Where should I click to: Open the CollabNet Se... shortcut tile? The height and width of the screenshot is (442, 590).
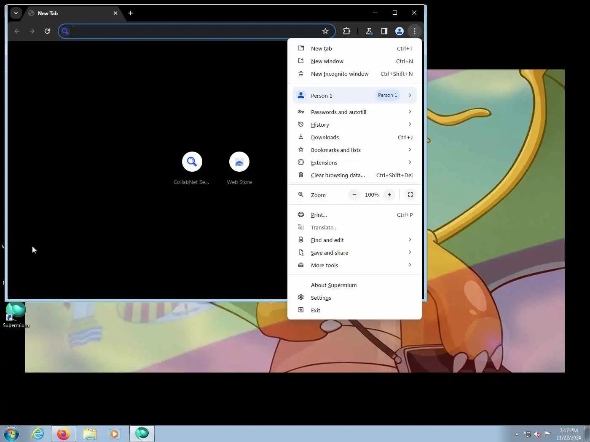click(x=192, y=168)
